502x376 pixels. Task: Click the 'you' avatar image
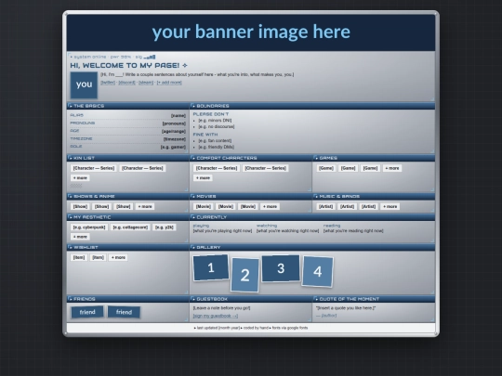[84, 85]
